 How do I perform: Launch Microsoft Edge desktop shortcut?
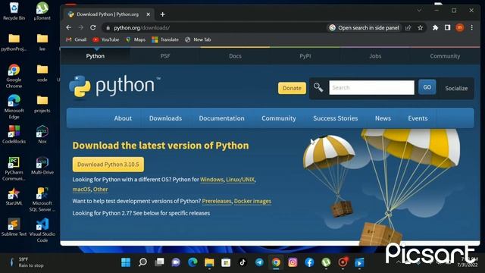[14, 107]
